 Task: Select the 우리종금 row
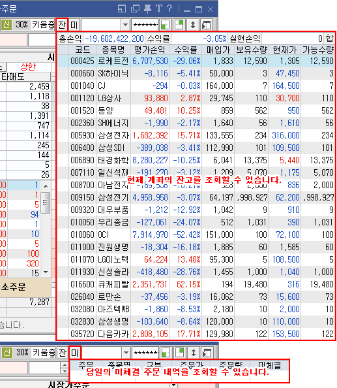coord(196,222)
